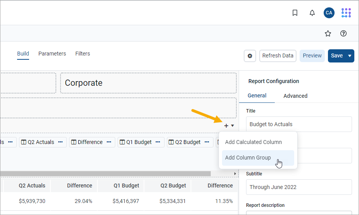359x215 pixels.
Task: Choose Add Column Group from menu
Action: coord(248,158)
